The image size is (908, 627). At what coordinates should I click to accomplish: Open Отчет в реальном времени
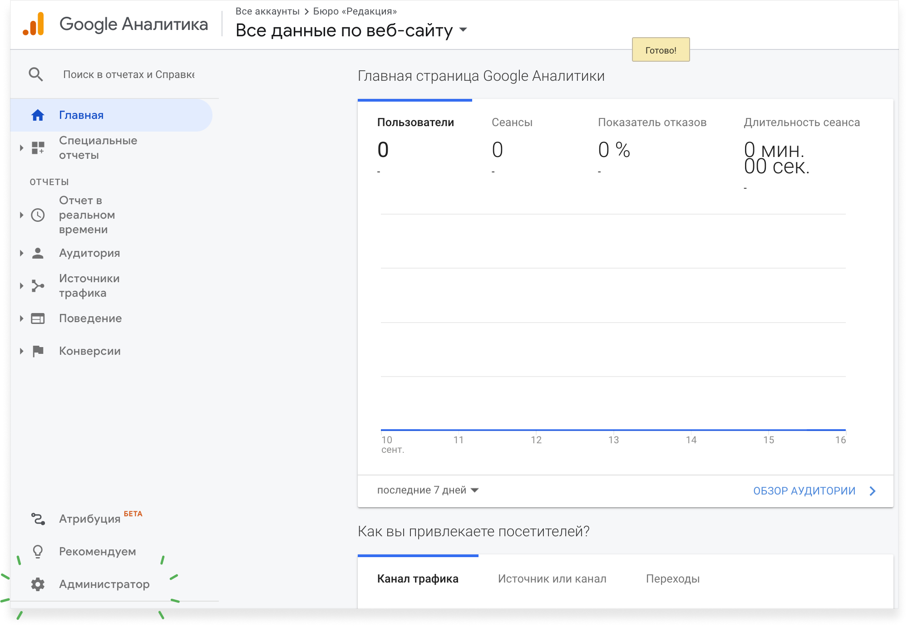(87, 215)
